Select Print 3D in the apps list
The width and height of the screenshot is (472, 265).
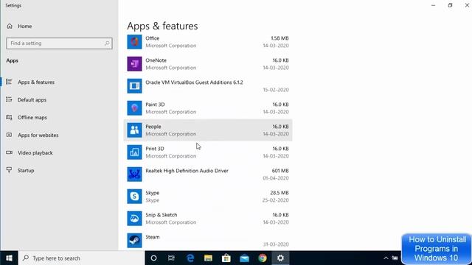[208, 152]
